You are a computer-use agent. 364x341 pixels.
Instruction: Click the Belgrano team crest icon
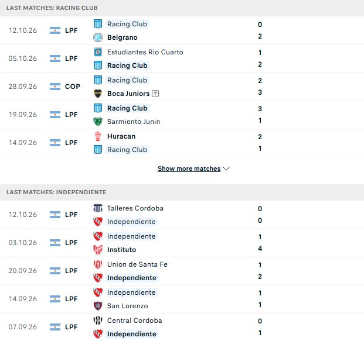tap(98, 37)
